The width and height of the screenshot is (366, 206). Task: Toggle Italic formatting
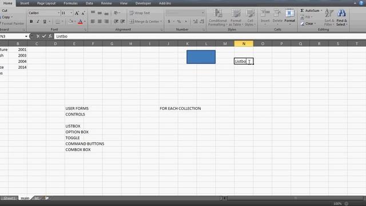[x=38, y=22]
